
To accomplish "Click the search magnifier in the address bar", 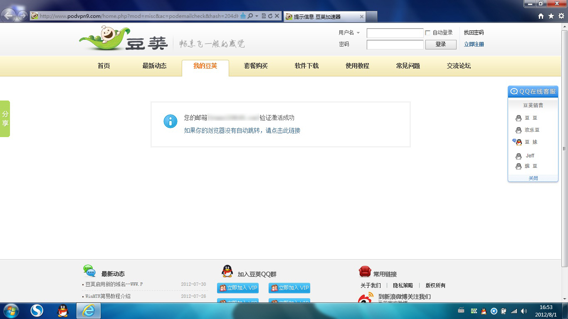I will tap(250, 16).
